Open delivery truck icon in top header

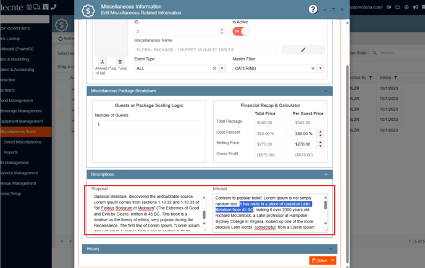[37, 7]
